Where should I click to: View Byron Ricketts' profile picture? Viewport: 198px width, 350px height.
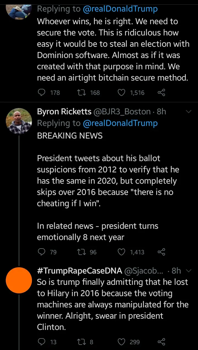pyautogui.click(x=19, y=121)
